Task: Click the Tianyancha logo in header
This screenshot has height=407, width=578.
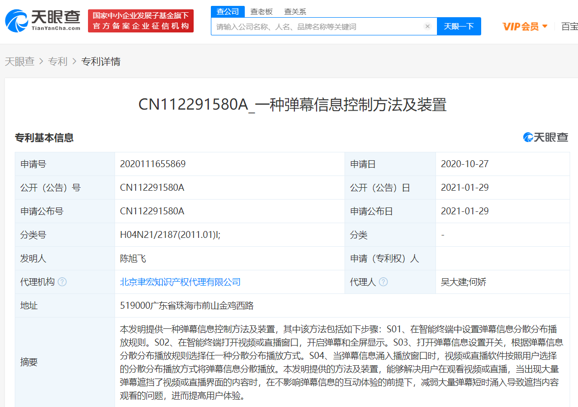Action: tap(43, 21)
